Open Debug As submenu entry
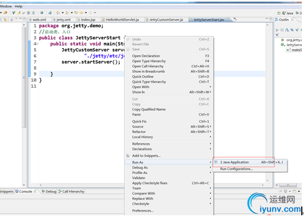The width and height of the screenshot is (304, 218). [x=169, y=168]
